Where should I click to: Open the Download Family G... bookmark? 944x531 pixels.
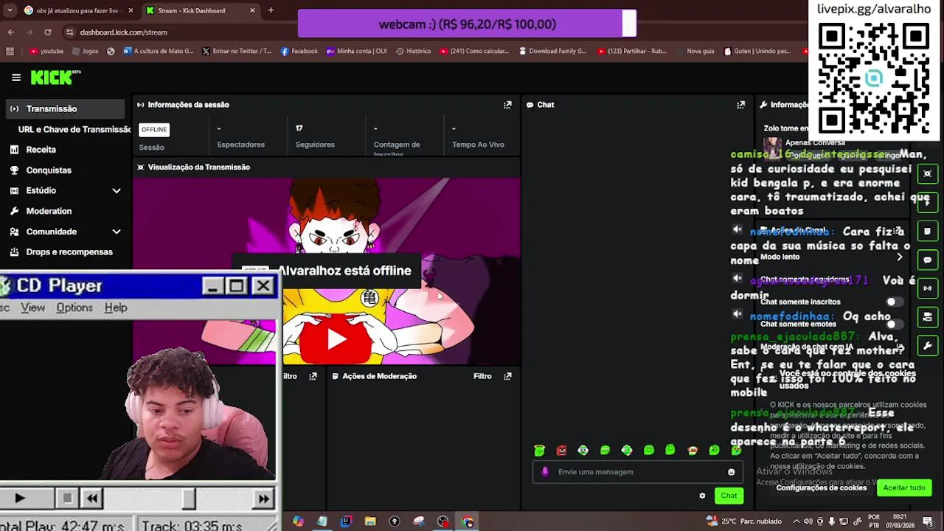pos(553,51)
